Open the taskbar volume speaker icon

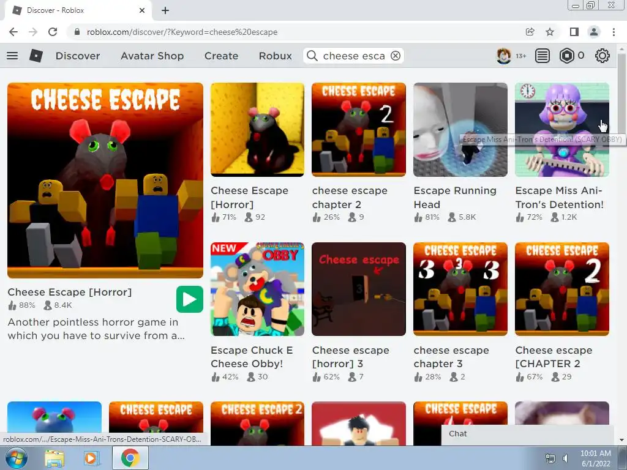click(565, 458)
